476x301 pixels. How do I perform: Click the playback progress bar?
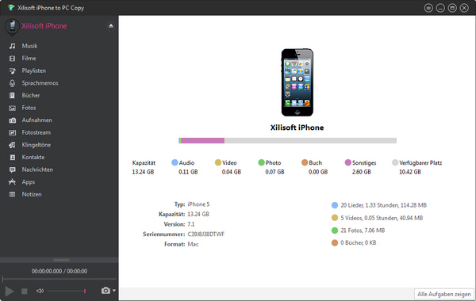59,279
